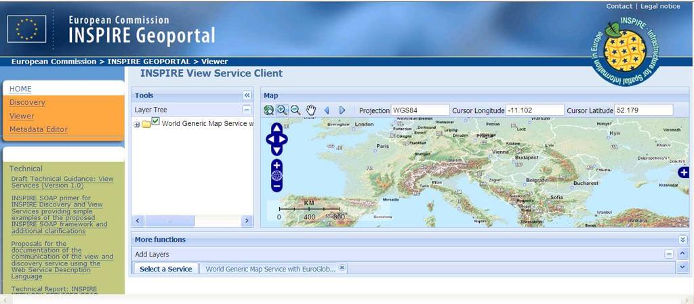Click the Cursor Latitude field
Screen dimensions: 694x304
pyautogui.click(x=644, y=110)
